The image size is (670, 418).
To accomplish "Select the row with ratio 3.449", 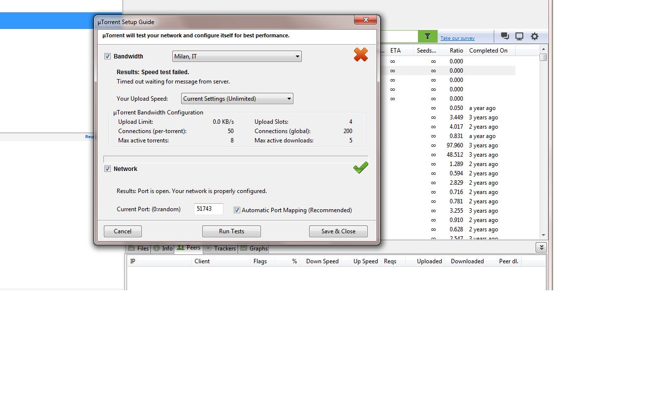I will coord(447,117).
